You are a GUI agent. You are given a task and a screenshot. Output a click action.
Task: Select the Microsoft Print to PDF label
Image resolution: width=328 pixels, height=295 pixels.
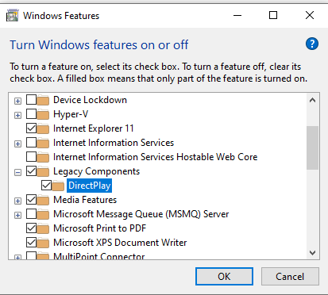100,228
